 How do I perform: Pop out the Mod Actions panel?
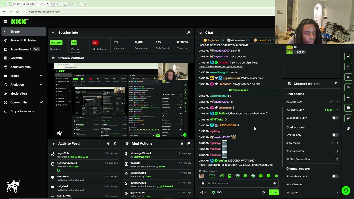pos(188,143)
